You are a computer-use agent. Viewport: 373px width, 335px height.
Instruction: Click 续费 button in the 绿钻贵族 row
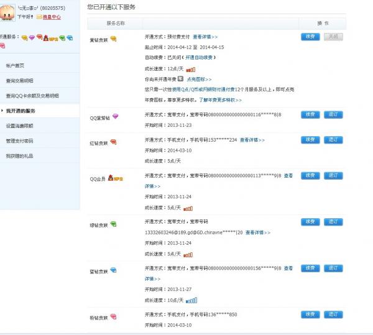pos(310,222)
